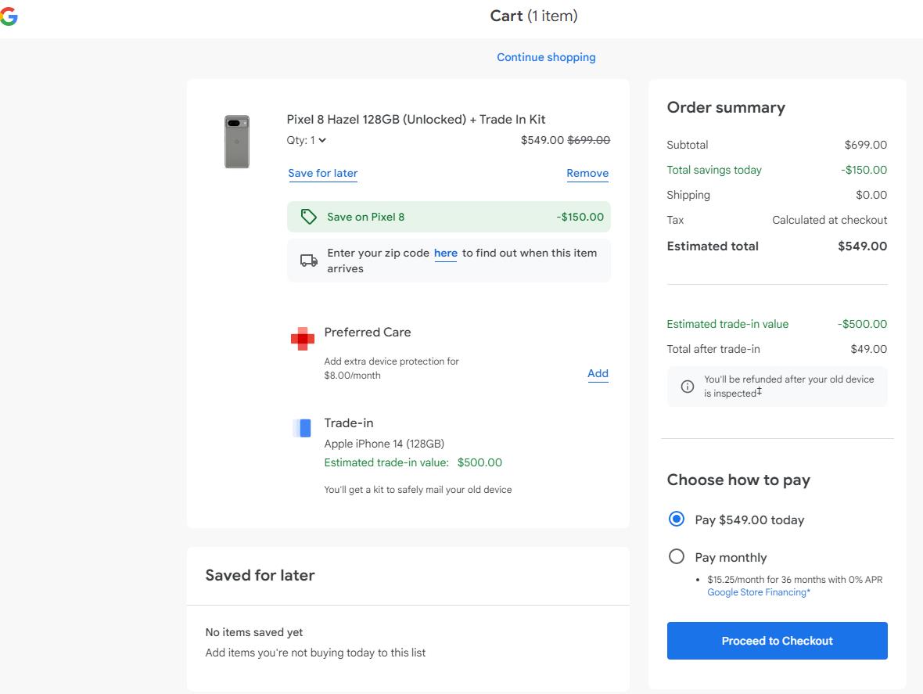
Task: Click the Cart (1 item) page title
Action: pyautogui.click(x=534, y=16)
